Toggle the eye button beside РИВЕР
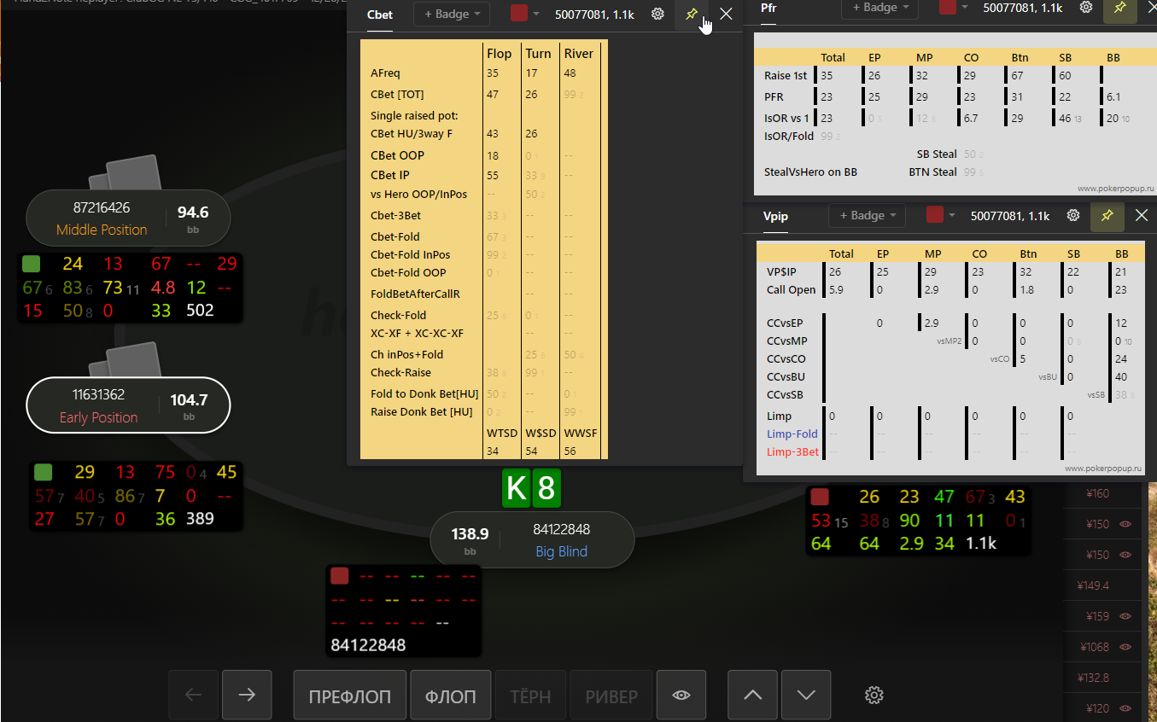1157x722 pixels. pos(681,696)
